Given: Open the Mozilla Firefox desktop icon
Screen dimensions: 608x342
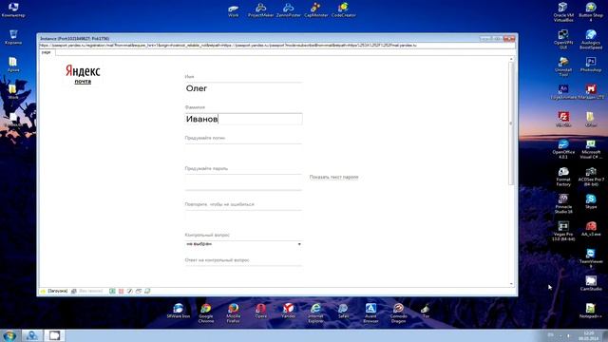Looking at the screenshot, I should pyautogui.click(x=233, y=313).
